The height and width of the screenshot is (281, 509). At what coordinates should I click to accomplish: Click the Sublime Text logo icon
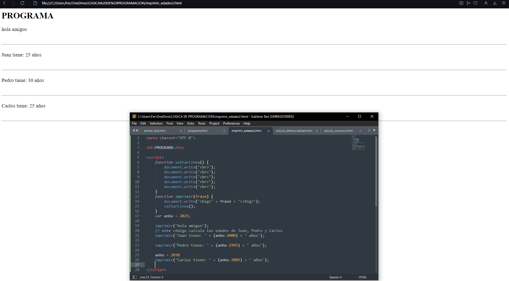tap(134, 116)
